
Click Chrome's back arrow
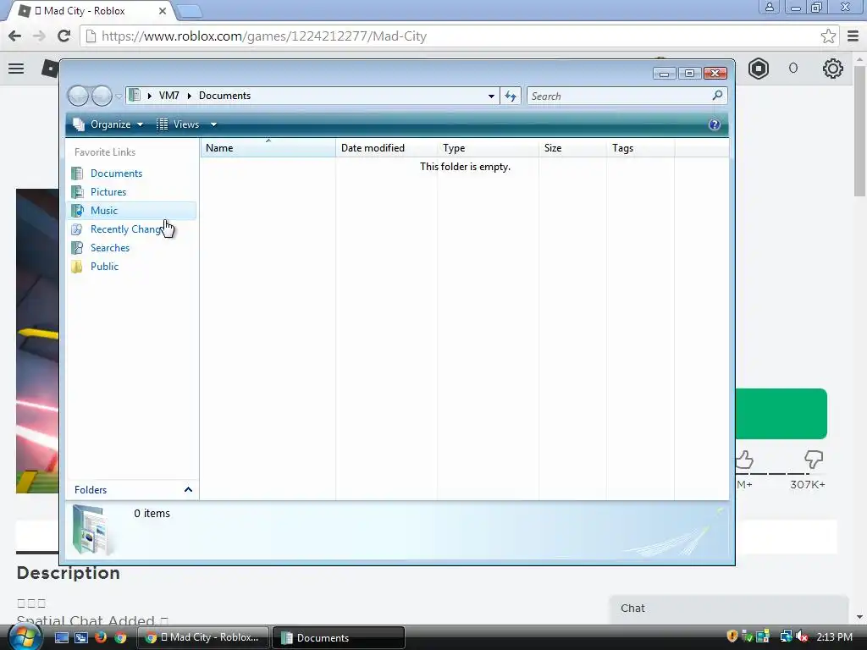click(x=15, y=36)
